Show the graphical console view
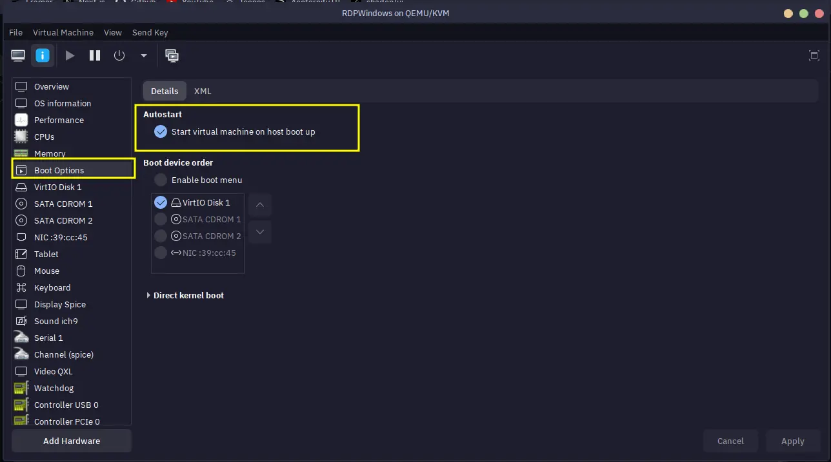Image resolution: width=831 pixels, height=462 pixels. (18, 55)
